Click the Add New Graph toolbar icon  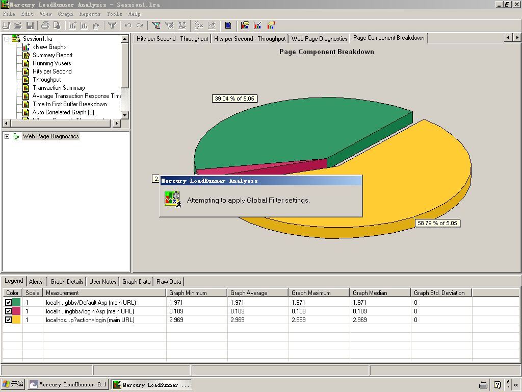pos(72,26)
